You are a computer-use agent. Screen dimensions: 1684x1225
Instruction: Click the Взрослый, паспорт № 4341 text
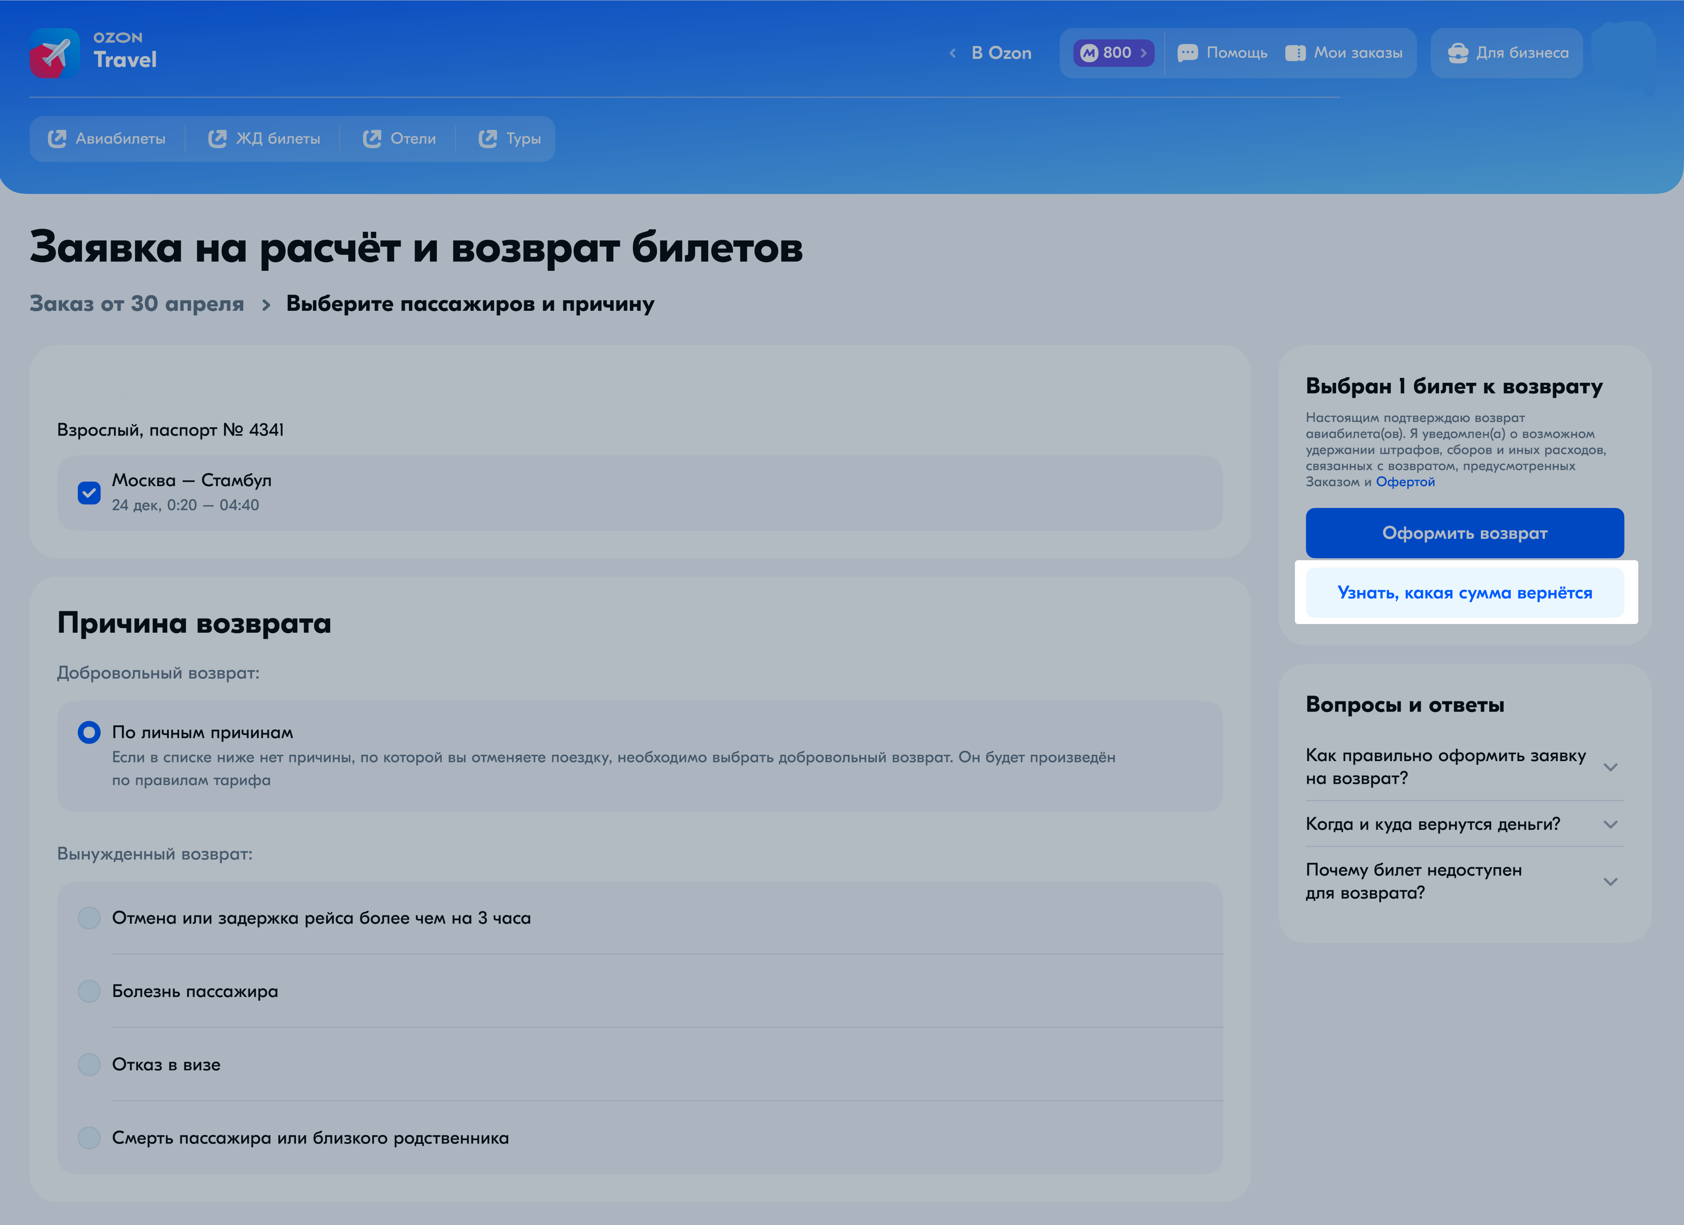(x=171, y=430)
